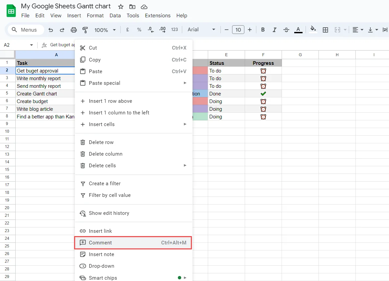Expand the Delete cells submenu
Viewport: 389px width, 281px height.
(185, 165)
